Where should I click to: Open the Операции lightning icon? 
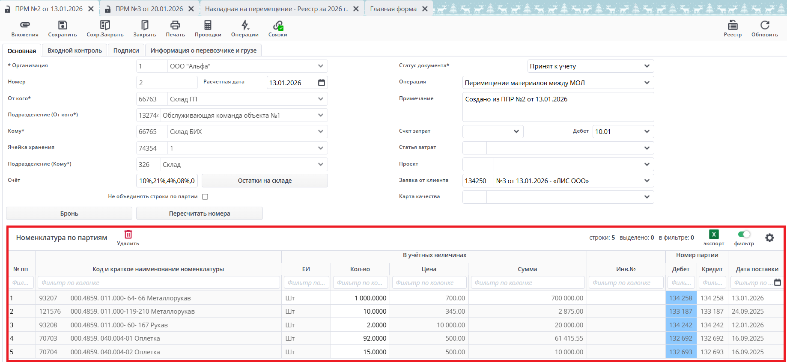(244, 25)
